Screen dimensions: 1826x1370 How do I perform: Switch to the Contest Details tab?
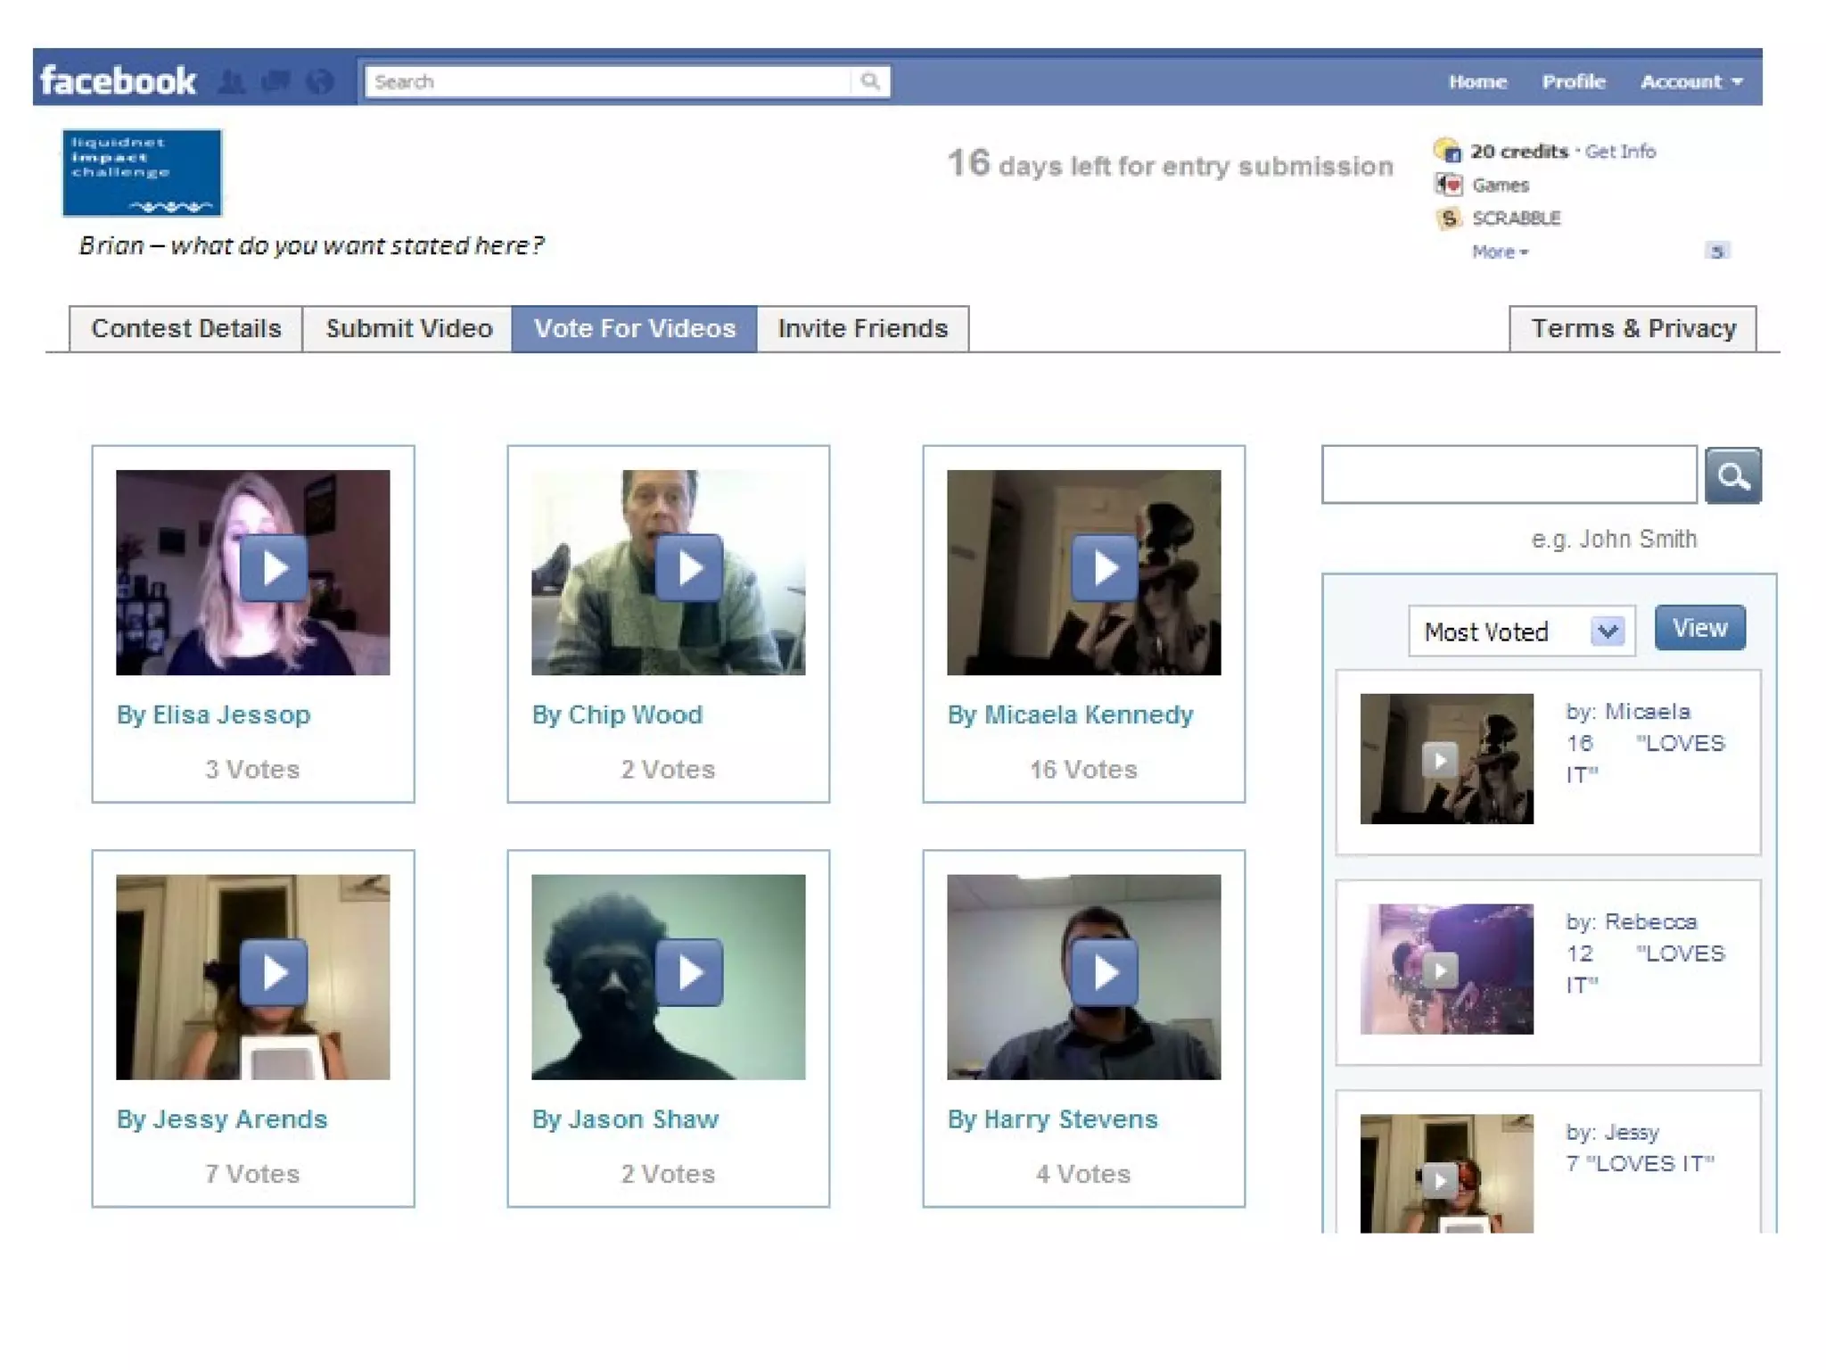pyautogui.click(x=185, y=329)
